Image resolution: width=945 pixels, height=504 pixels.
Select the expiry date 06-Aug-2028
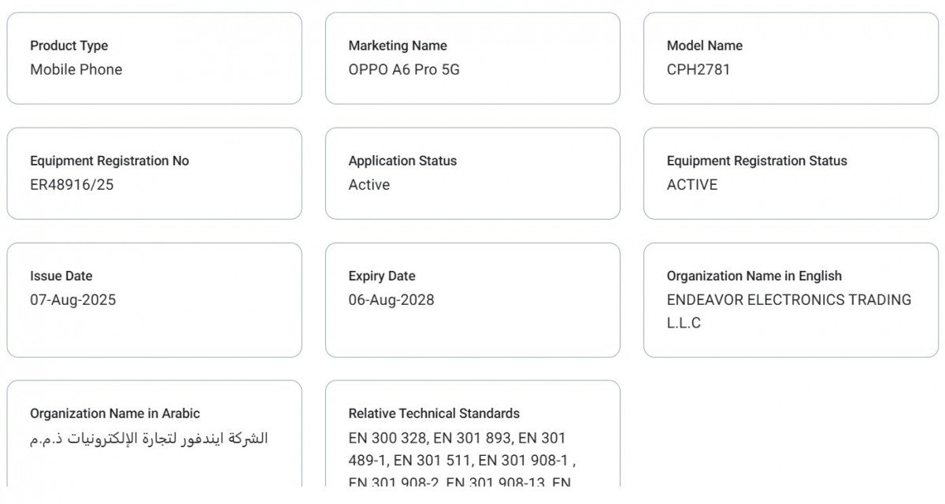(x=391, y=299)
